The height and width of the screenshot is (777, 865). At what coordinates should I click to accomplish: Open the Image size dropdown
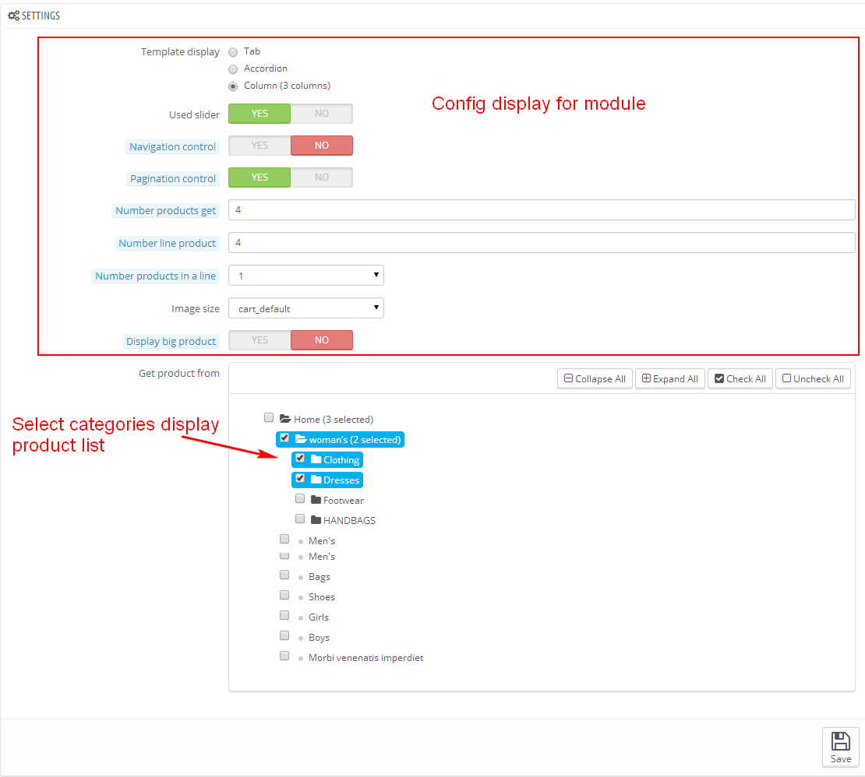click(x=305, y=308)
